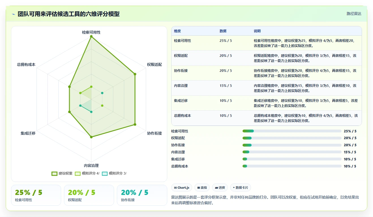Click the 路径雷达 label in header
The height and width of the screenshot is (217, 373).
[x=354, y=14]
